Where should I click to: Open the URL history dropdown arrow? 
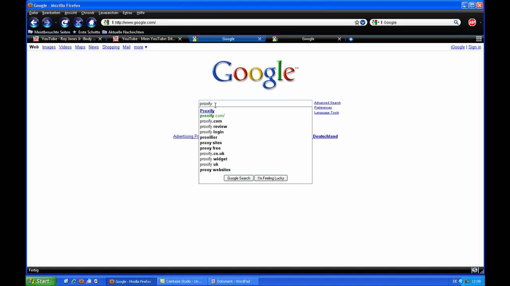[x=363, y=22]
